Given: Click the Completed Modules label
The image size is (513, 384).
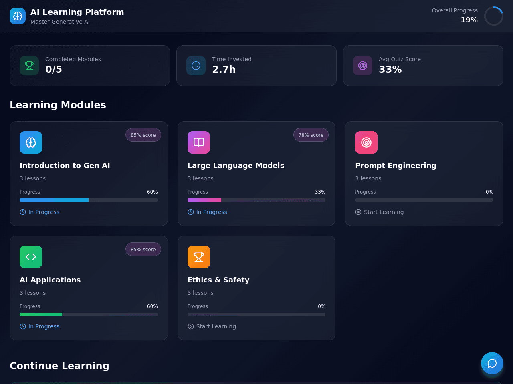Looking at the screenshot, I should [73, 59].
